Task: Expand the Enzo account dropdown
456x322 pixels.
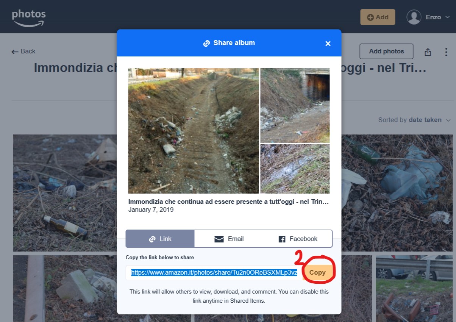Action: click(447, 17)
